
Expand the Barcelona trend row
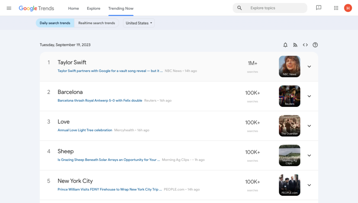(x=309, y=96)
